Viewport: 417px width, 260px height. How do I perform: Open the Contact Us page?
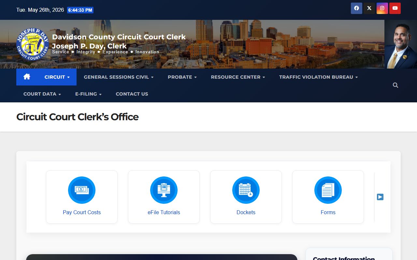click(132, 94)
